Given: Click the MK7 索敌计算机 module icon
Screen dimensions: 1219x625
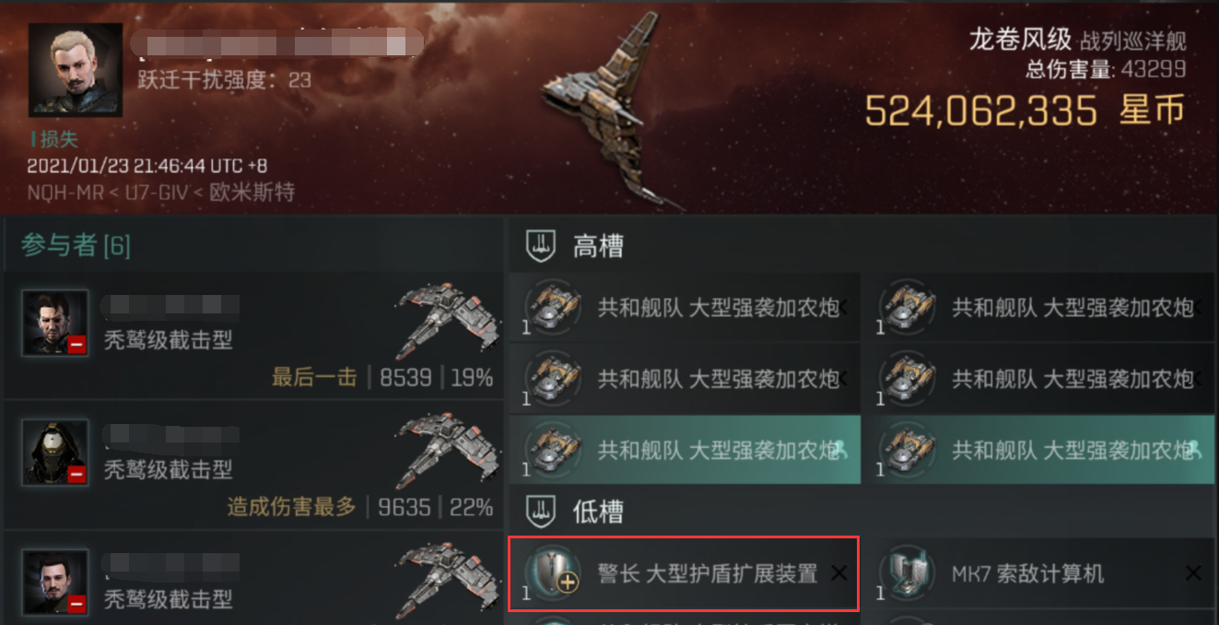Looking at the screenshot, I should pyautogui.click(x=907, y=573).
